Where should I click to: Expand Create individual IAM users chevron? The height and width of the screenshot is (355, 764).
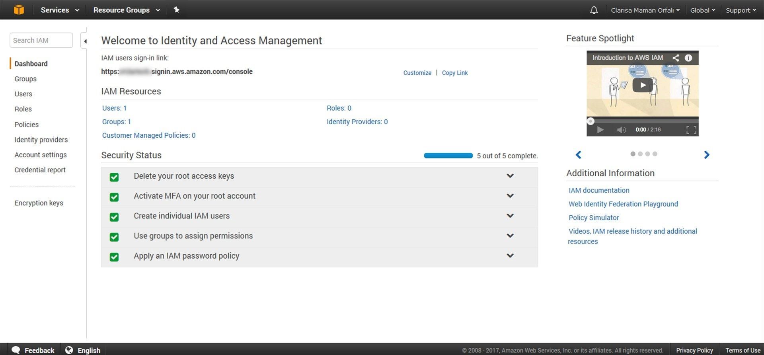[x=510, y=216]
